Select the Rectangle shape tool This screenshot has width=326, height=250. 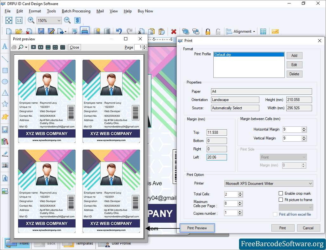tap(5, 71)
